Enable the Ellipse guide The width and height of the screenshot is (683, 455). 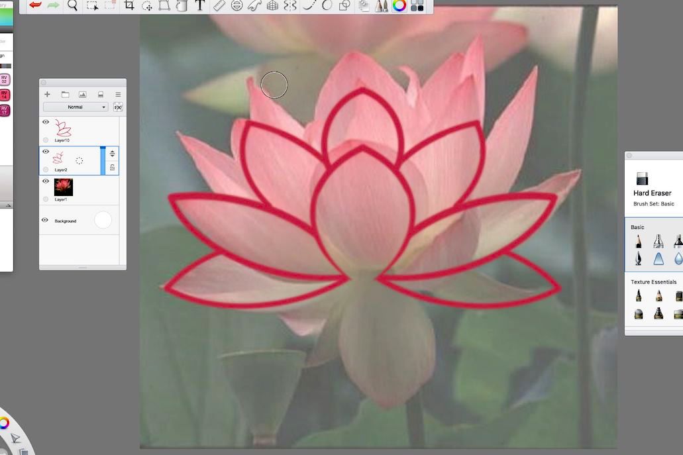(x=236, y=6)
